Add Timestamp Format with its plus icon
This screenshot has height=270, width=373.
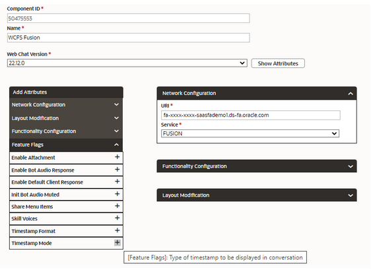click(117, 230)
